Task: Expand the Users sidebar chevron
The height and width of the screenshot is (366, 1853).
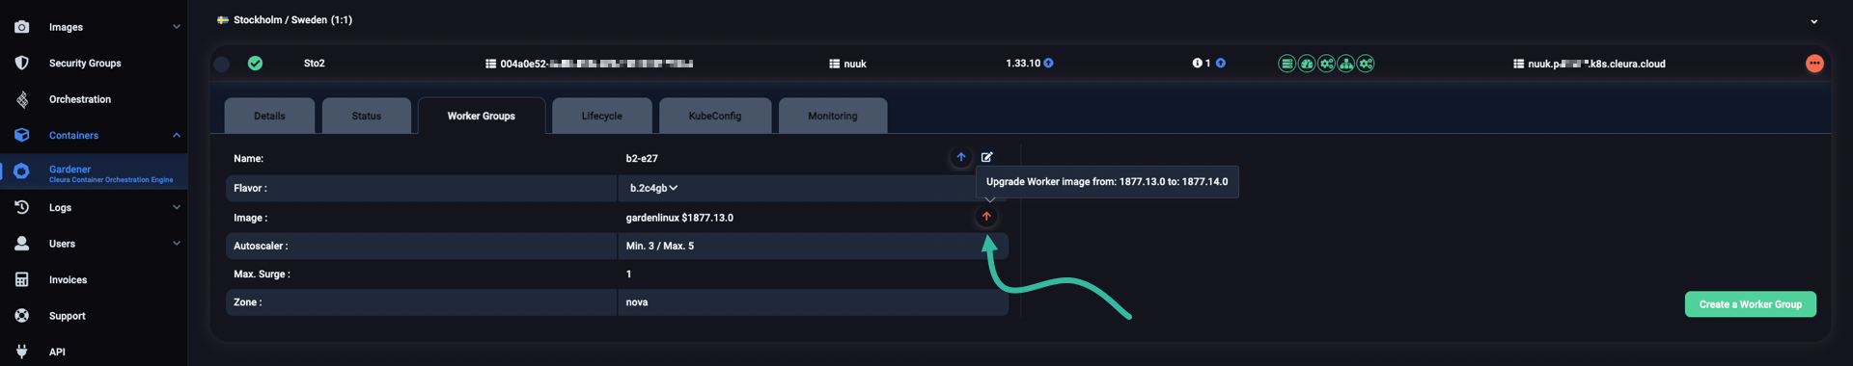Action: (176, 244)
